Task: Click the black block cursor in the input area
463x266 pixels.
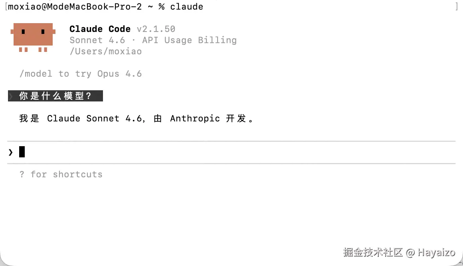Action: [22, 152]
